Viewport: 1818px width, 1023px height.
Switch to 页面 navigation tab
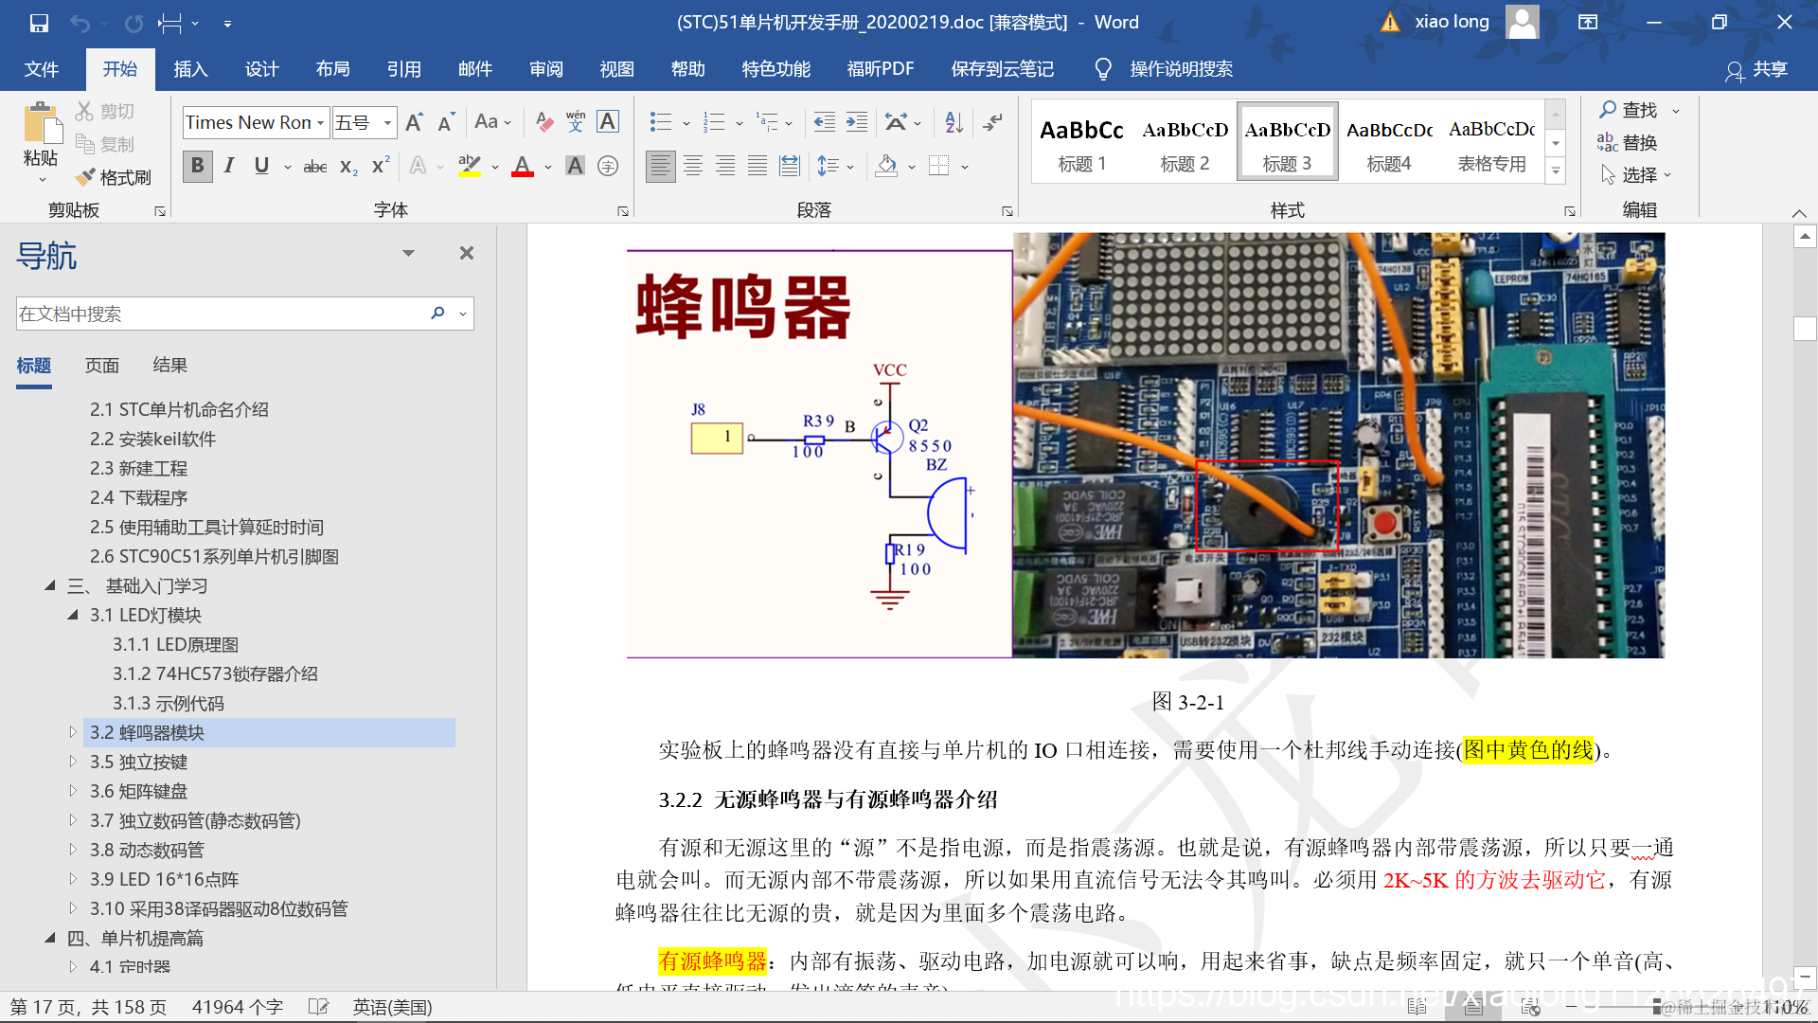102,366
